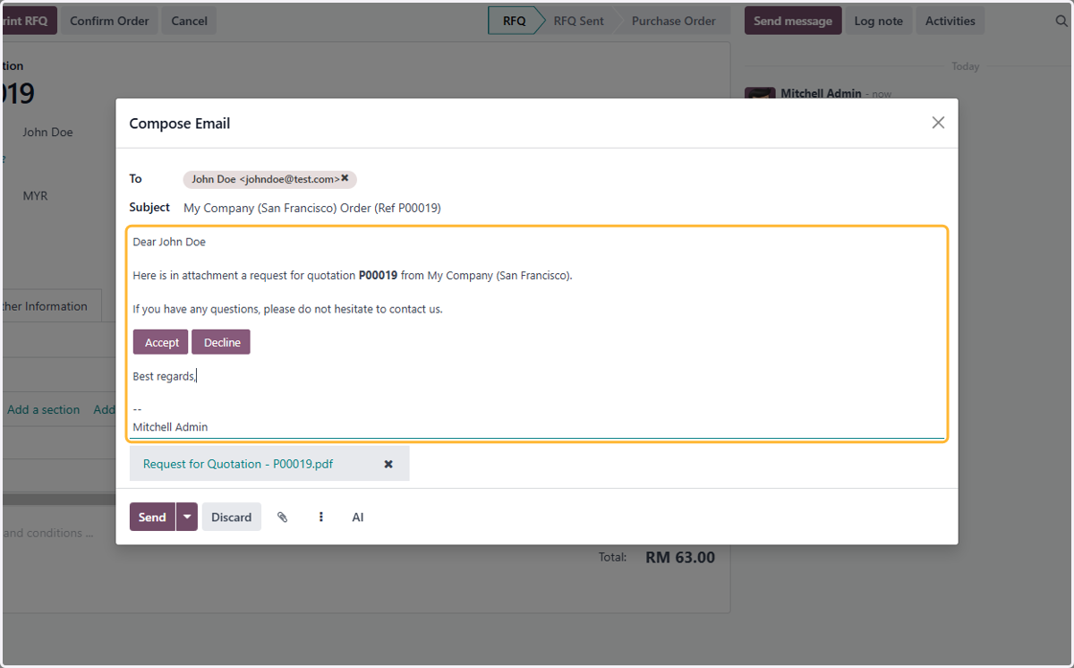This screenshot has height=668, width=1074.
Task: Click Cancel button in background form
Action: point(189,21)
